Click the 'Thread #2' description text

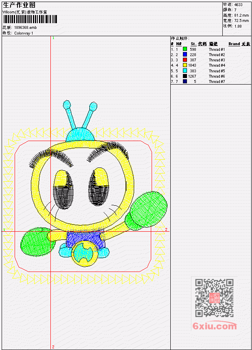point(217,55)
